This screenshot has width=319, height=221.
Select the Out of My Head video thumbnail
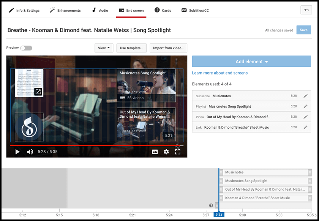[146, 124]
